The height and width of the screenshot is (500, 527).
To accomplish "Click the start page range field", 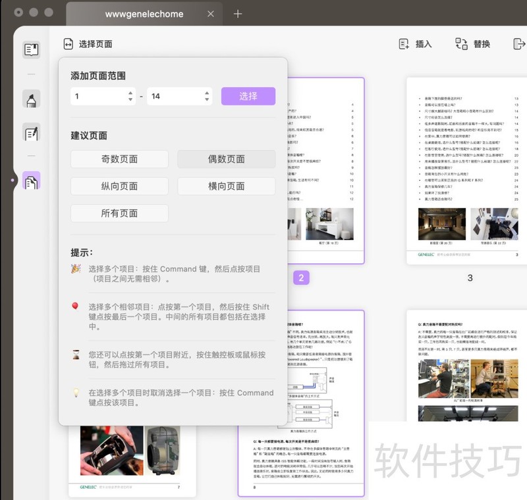I will click(x=97, y=96).
